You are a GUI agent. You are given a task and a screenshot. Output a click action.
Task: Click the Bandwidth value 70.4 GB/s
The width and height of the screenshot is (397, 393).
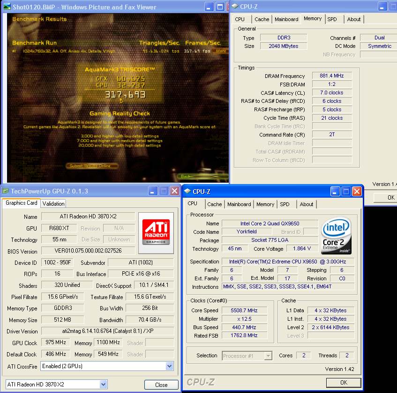pyautogui.click(x=150, y=320)
